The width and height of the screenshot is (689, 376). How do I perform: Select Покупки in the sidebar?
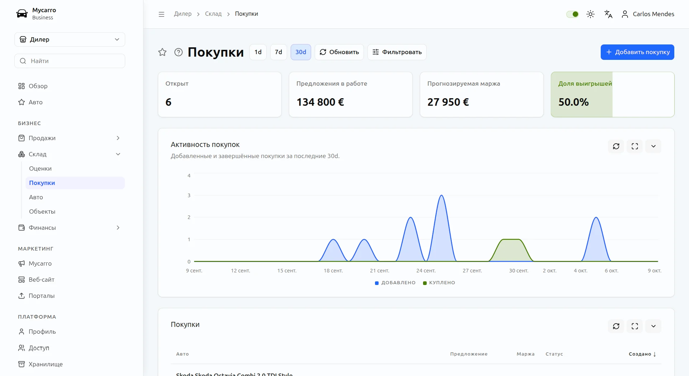(75, 183)
